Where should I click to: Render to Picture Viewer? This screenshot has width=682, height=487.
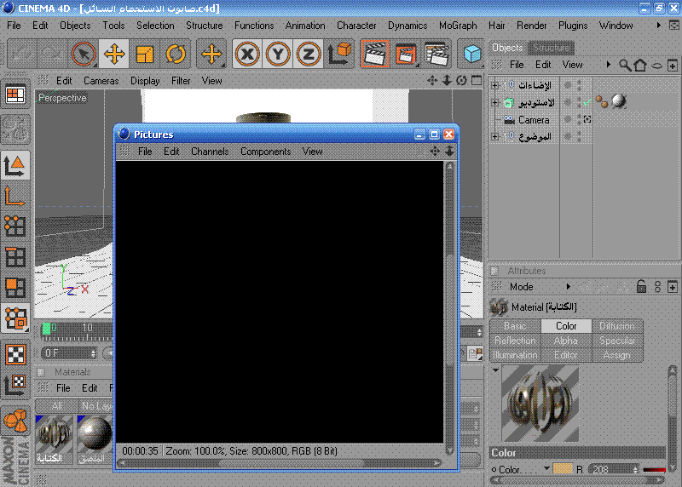[x=406, y=54]
